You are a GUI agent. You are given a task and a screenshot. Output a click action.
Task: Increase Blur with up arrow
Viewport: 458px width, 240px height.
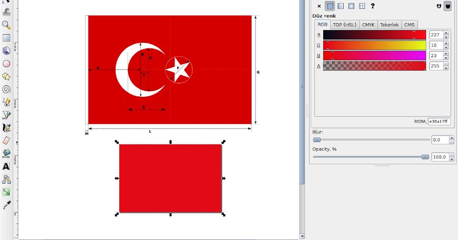tap(452, 138)
